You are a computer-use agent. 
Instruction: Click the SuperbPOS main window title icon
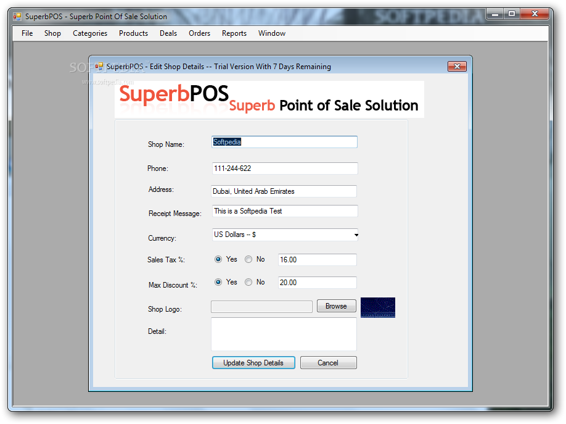[17, 17]
